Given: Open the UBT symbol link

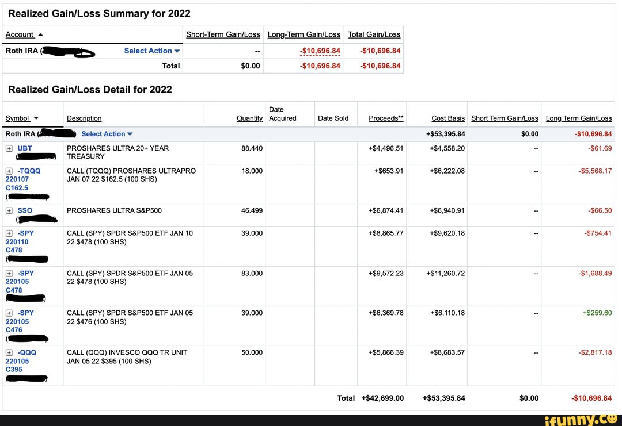Looking at the screenshot, I should pos(24,148).
